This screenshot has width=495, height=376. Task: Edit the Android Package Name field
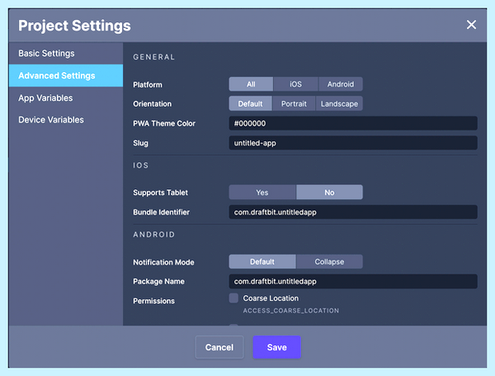coord(353,282)
